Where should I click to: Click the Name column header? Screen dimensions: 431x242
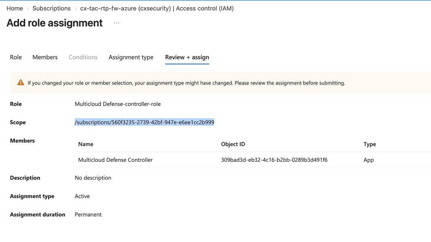click(86, 144)
